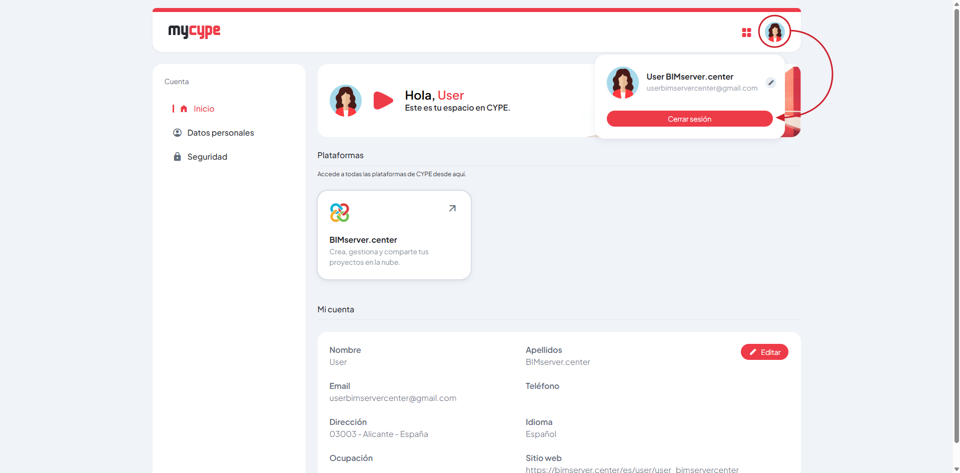Open the bimserver.center Sitio web link
This screenshot has height=473, width=960.
(x=632, y=469)
